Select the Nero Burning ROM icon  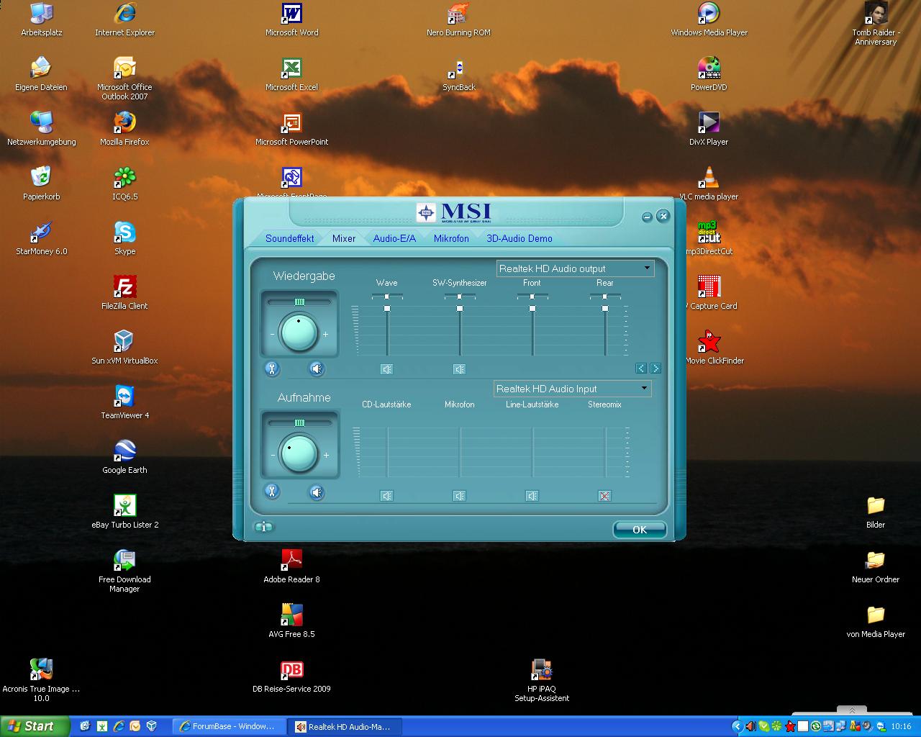pyautogui.click(x=458, y=20)
